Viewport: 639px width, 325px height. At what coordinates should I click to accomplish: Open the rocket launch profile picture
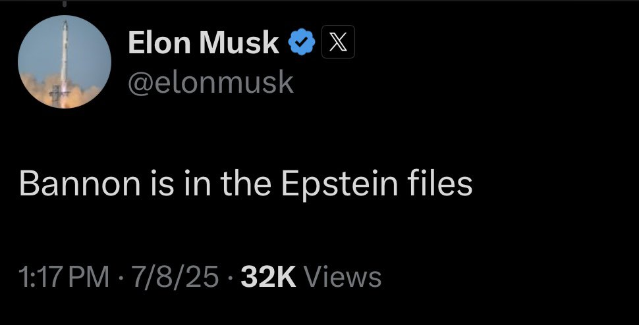pos(65,62)
